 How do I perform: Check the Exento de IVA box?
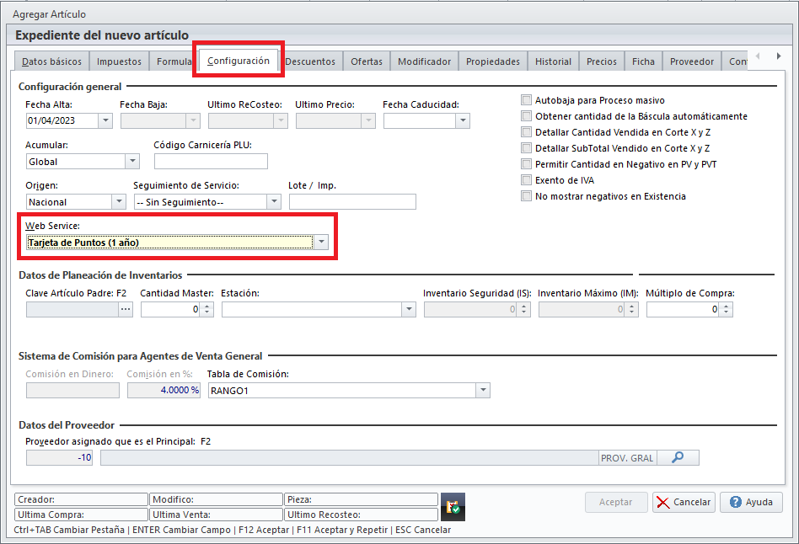pyautogui.click(x=527, y=180)
